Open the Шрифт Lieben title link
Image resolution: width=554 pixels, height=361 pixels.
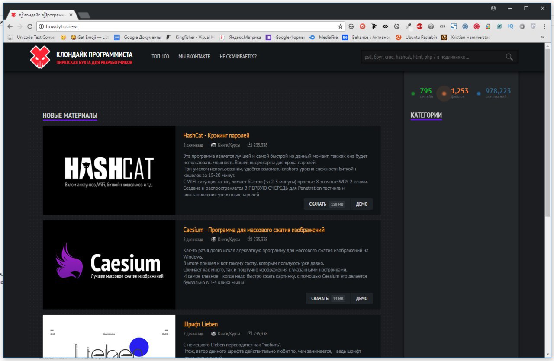point(200,324)
